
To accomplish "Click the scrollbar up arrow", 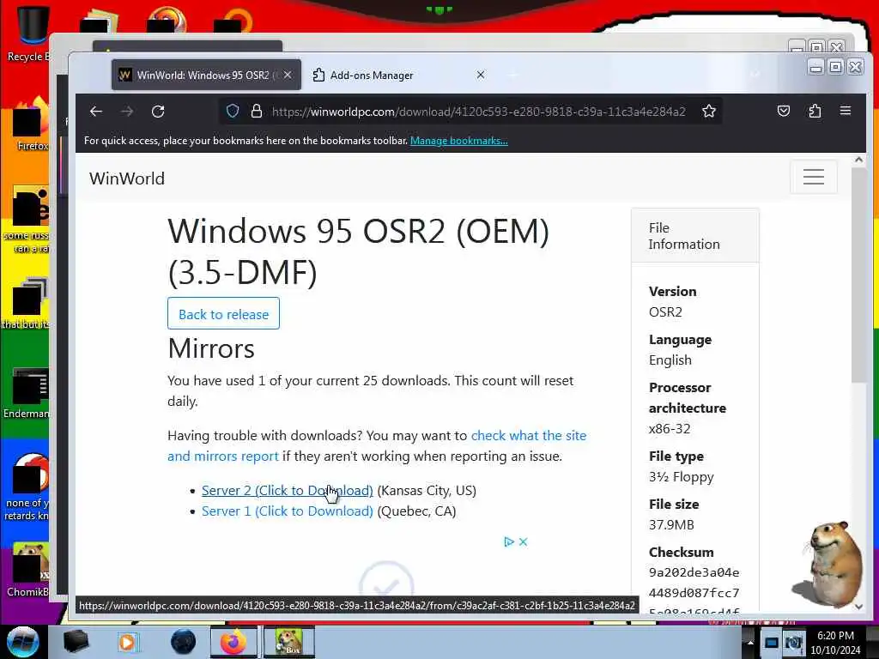I will click(858, 160).
